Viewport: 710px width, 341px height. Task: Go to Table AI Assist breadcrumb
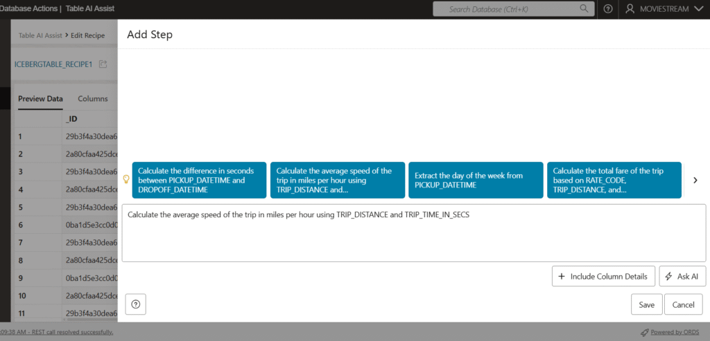click(40, 35)
